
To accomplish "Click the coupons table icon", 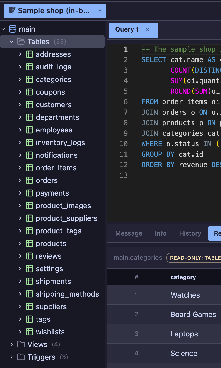I will (x=29, y=92).
